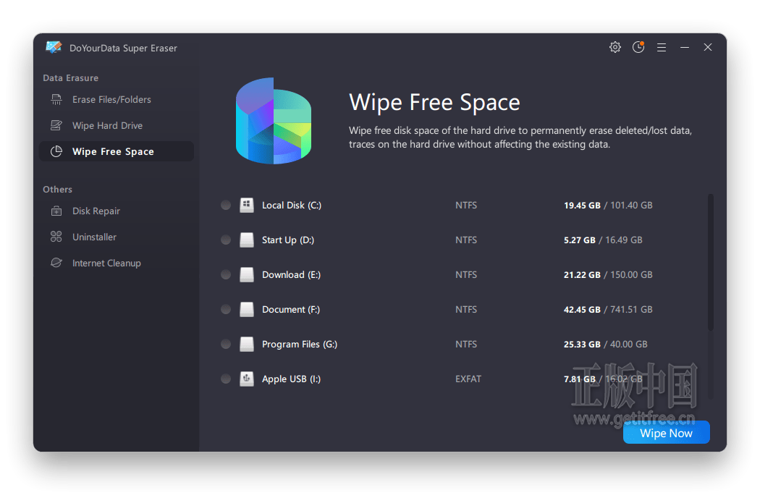This screenshot has height=498, width=760.
Task: Click the Wipe Free Space pie icon
Action: tap(56, 151)
